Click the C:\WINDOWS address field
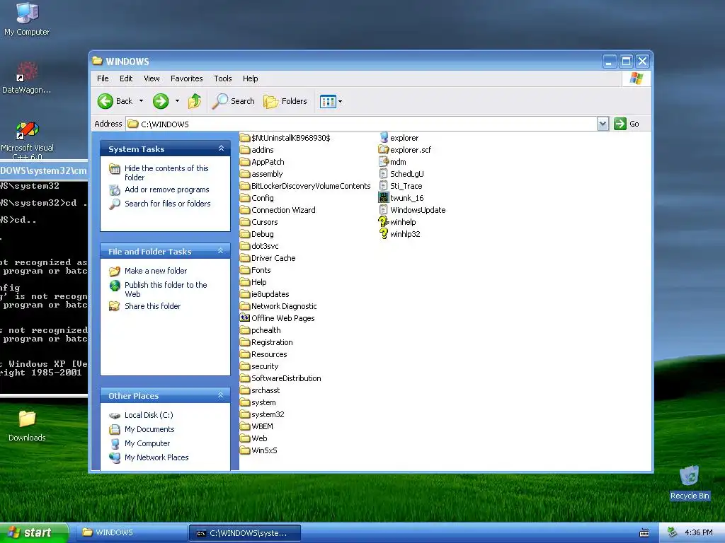The width and height of the screenshot is (725, 543). coord(362,124)
